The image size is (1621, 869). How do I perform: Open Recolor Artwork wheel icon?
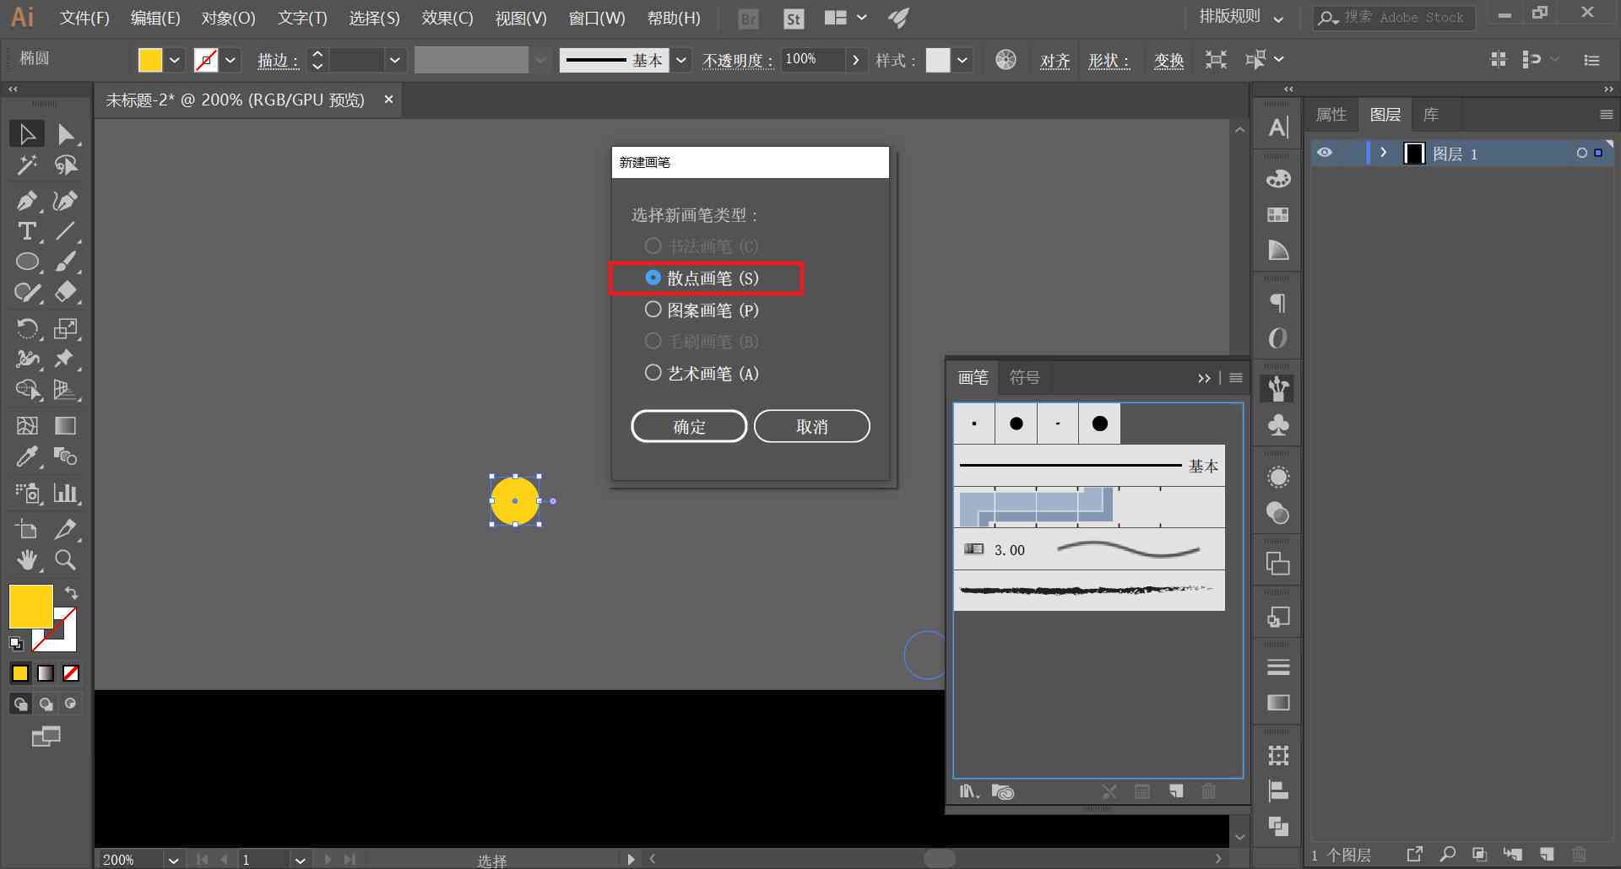pos(1006,60)
